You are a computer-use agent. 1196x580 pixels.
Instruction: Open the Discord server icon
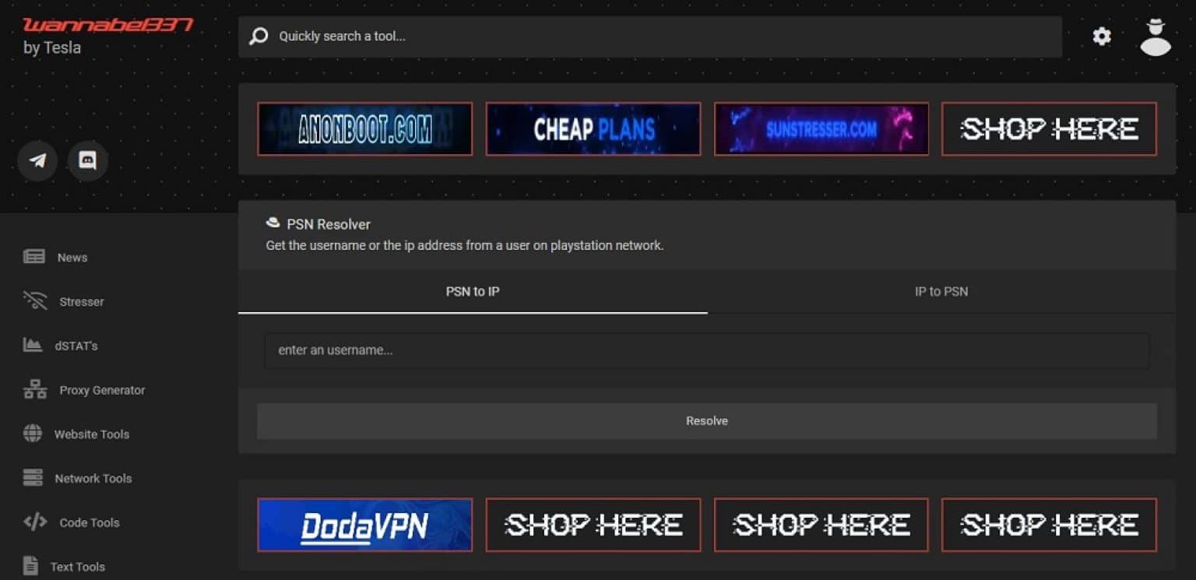point(88,160)
